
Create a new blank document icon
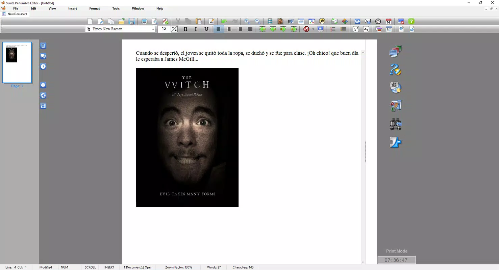(90, 21)
